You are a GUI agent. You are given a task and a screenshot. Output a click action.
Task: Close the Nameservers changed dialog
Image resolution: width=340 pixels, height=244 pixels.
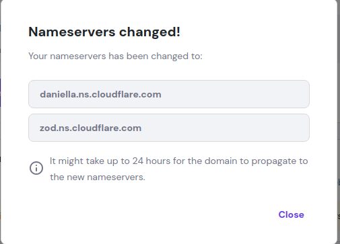291,214
